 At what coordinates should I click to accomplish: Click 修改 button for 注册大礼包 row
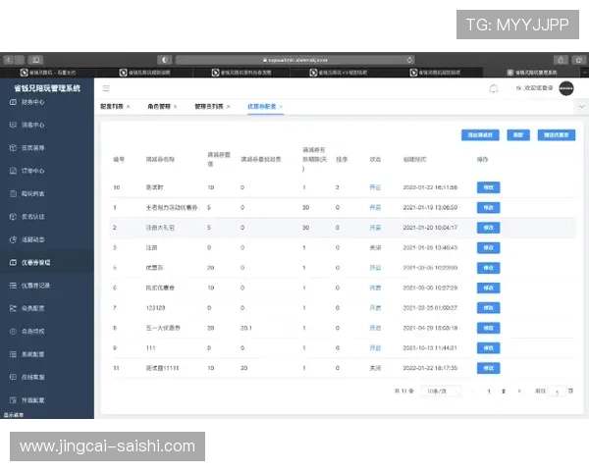(488, 228)
